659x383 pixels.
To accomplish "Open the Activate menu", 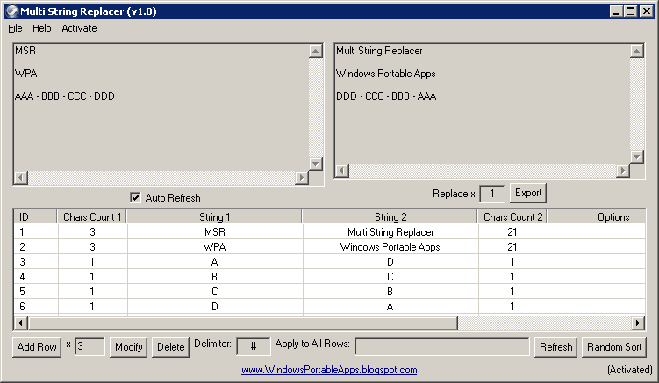I will pyautogui.click(x=79, y=28).
